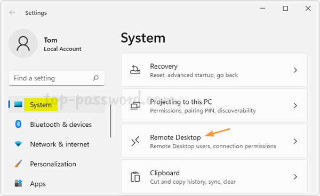Open Clipboard settings chevron arrow
This screenshot has height=196, width=320.
[x=295, y=177]
